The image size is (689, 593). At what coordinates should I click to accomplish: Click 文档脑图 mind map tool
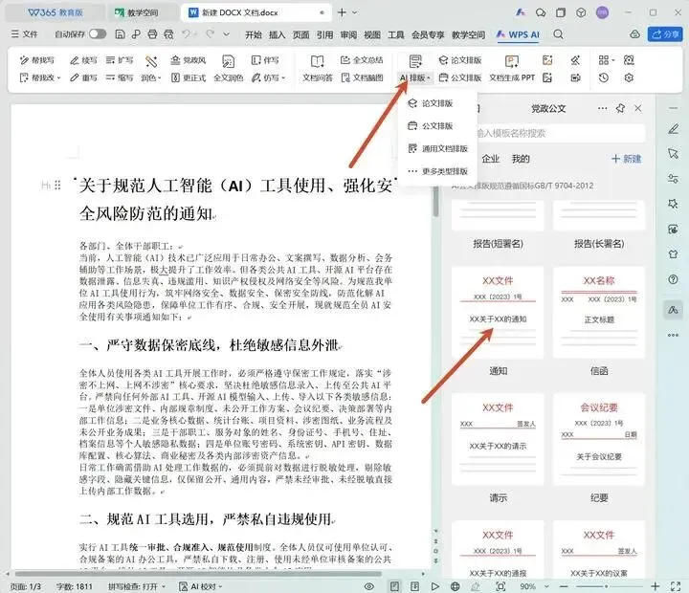click(x=362, y=77)
